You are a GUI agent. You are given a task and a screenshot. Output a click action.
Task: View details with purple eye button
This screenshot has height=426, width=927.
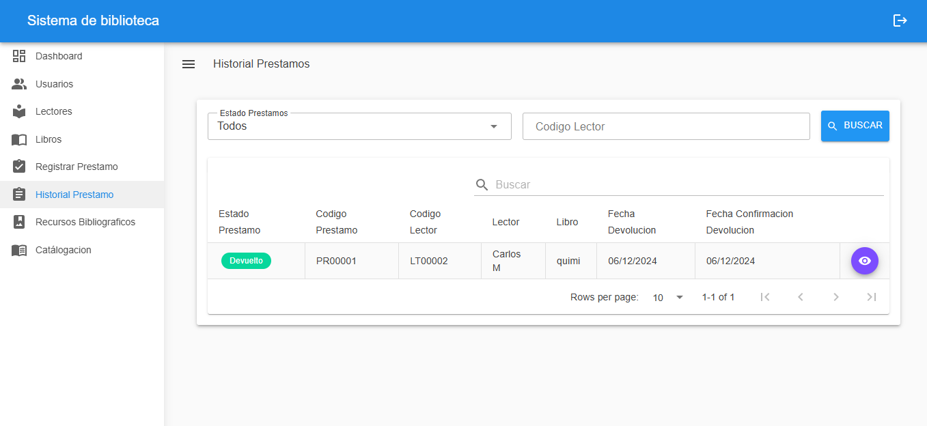pos(864,261)
